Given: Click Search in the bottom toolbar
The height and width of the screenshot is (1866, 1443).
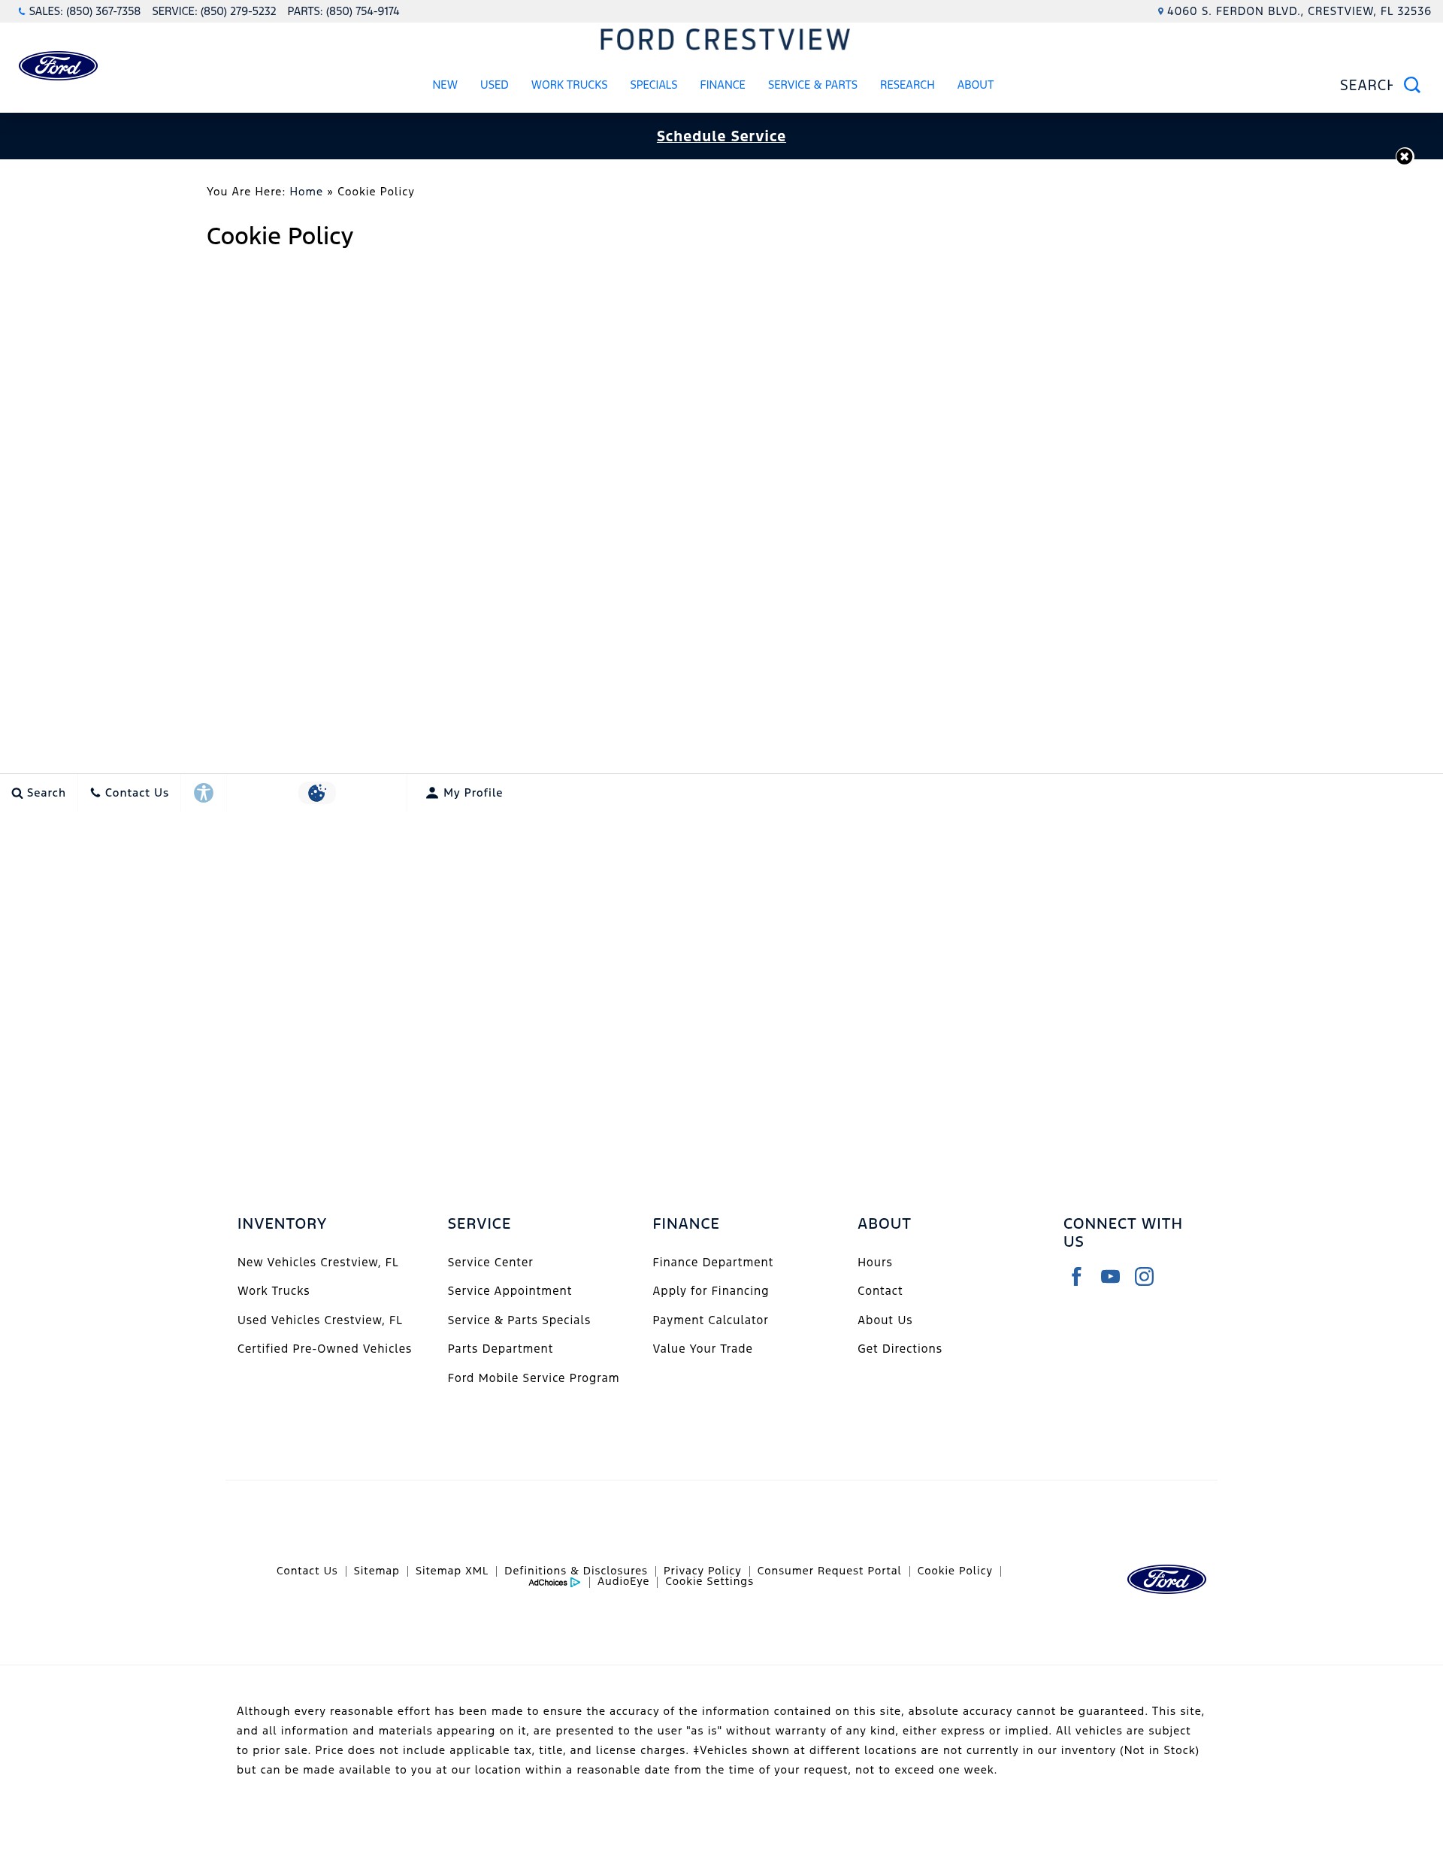Looking at the screenshot, I should click(x=38, y=793).
